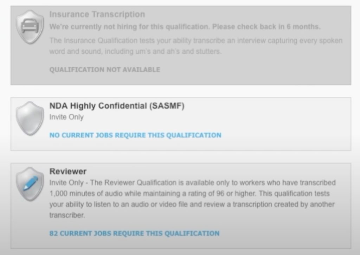Select the QUALIFICATION NOT AVAILABLE label
Viewport: 360px width, 255px height.
coord(105,70)
